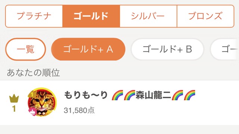Screen dimensions: 239x134
Task: Click the rainbow emoji just before 森山龍二
Action: pos(130,95)
